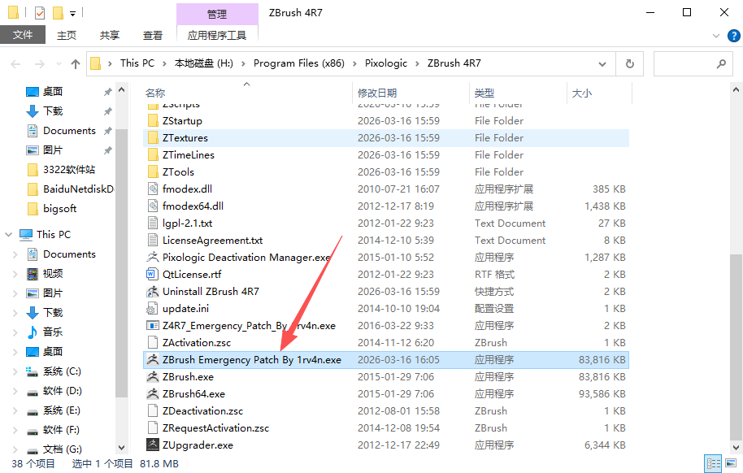This screenshot has width=743, height=473.
Task: Refresh the current folder view
Action: tap(630, 63)
